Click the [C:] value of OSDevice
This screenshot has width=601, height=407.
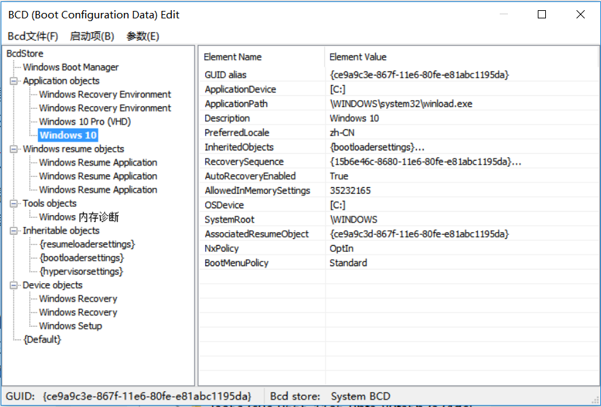tap(338, 206)
